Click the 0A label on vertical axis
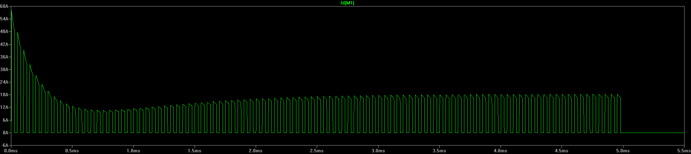The image size is (691, 154). [5, 133]
